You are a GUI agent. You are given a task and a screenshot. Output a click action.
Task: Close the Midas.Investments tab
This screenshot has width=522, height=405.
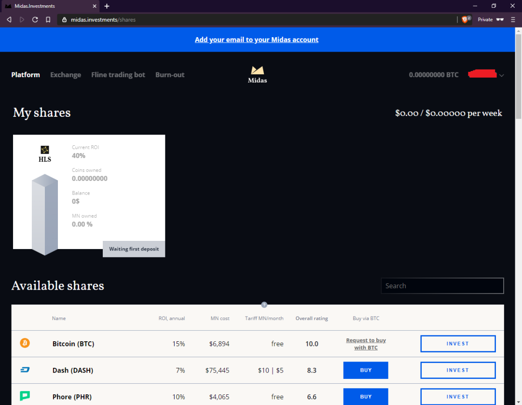click(x=95, y=6)
